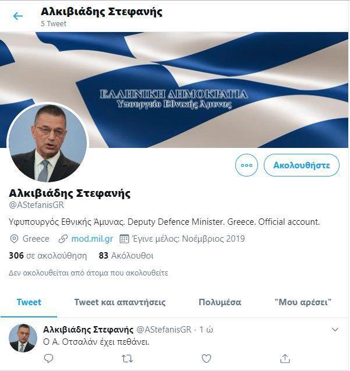Open the large profile picture
The height and width of the screenshot is (371, 350).
(48, 143)
